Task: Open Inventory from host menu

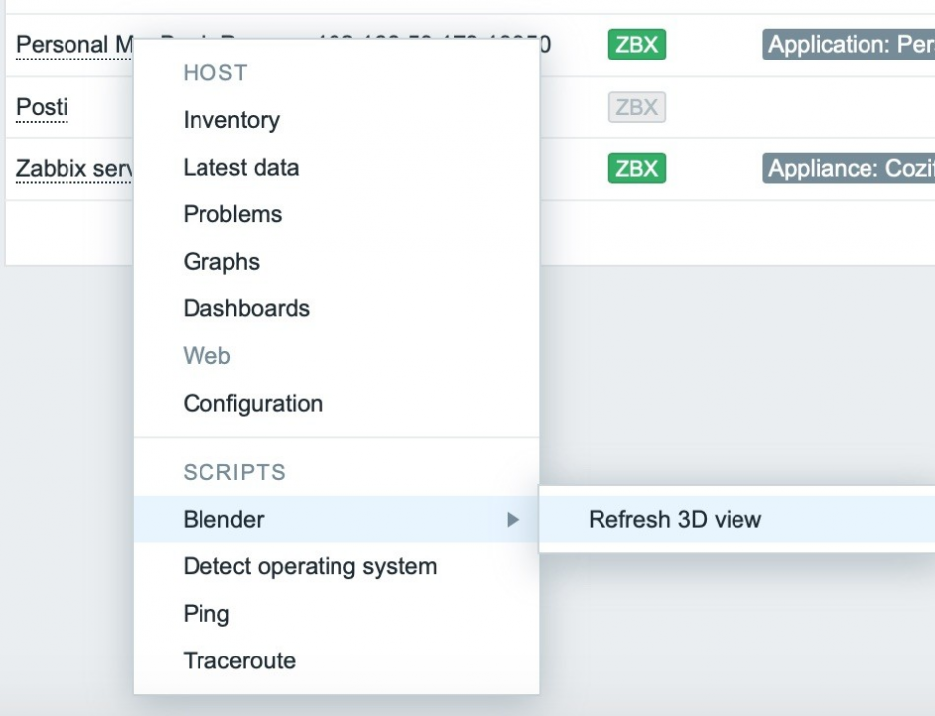Action: pos(231,120)
